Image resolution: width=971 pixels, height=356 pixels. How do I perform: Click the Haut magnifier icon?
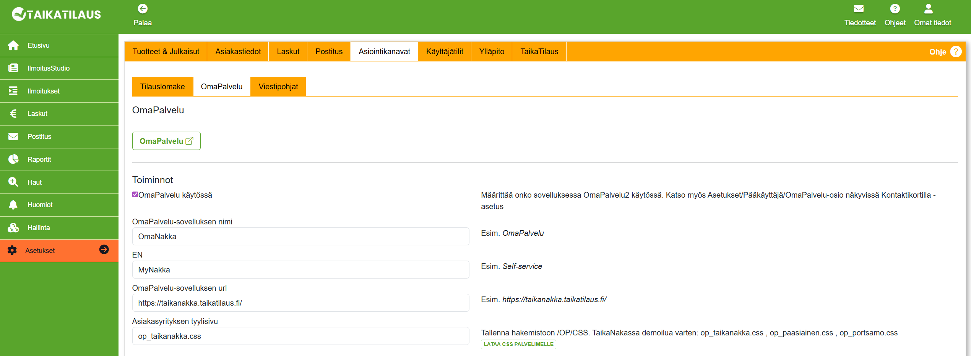click(x=13, y=182)
